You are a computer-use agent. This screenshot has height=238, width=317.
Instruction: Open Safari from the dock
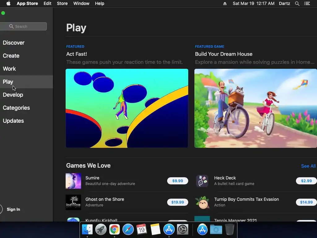click(x=128, y=230)
